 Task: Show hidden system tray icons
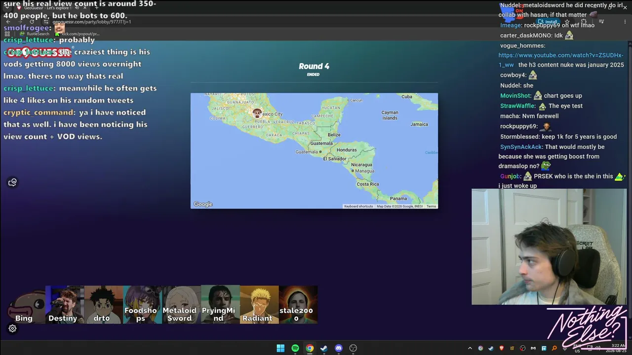(470, 348)
